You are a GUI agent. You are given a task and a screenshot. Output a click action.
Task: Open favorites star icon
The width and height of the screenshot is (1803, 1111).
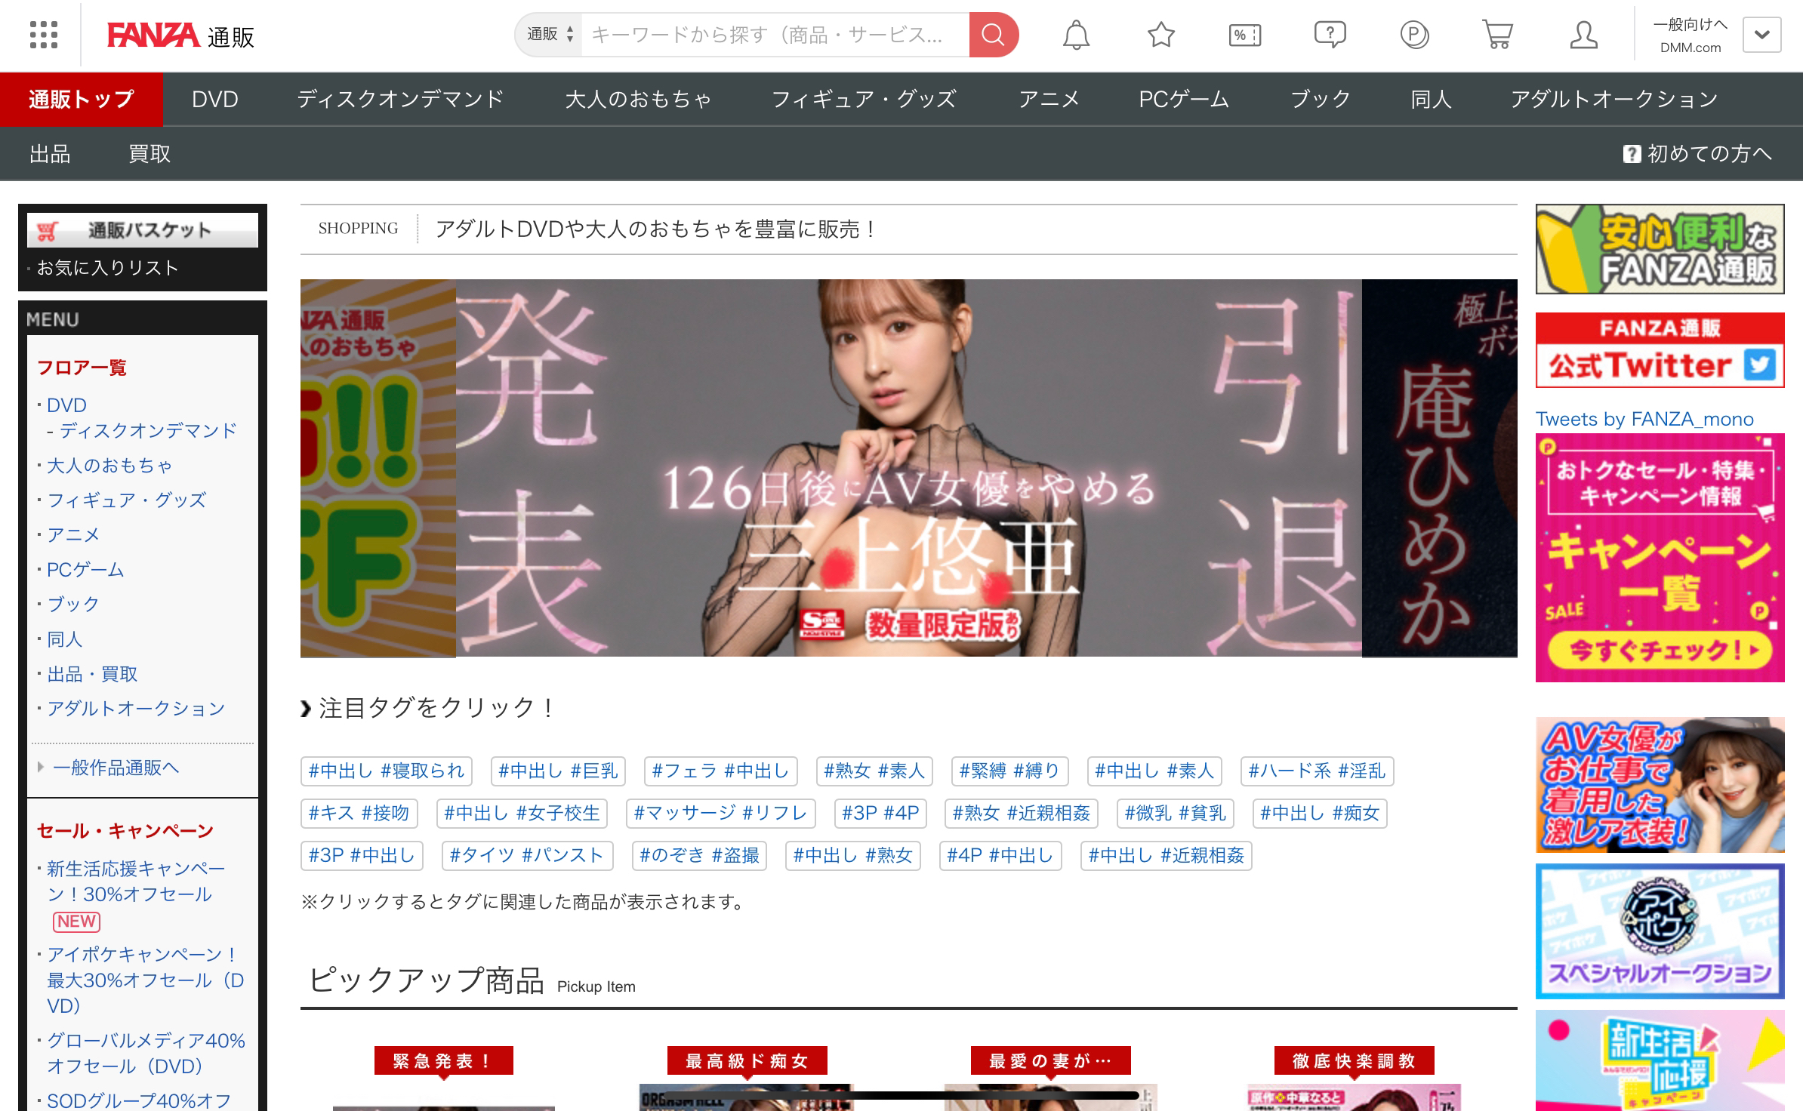pyautogui.click(x=1161, y=35)
